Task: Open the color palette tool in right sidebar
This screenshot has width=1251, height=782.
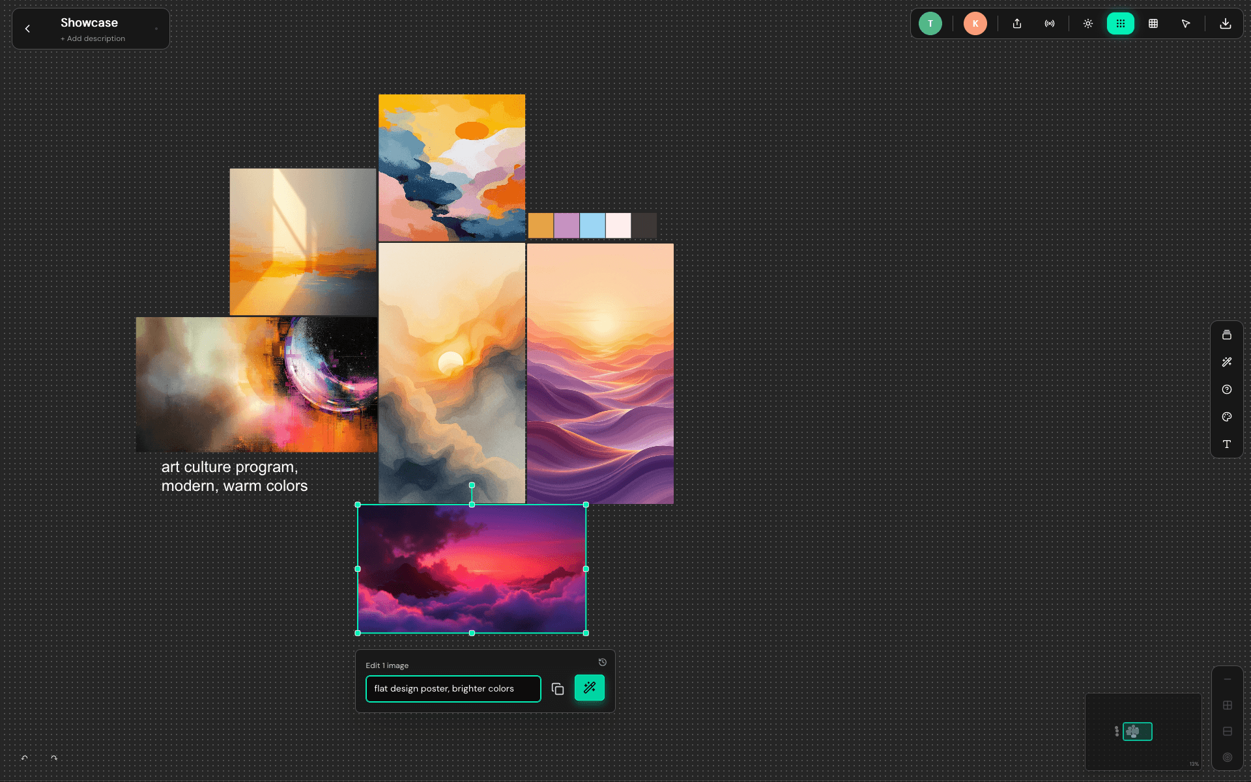Action: [x=1227, y=417]
